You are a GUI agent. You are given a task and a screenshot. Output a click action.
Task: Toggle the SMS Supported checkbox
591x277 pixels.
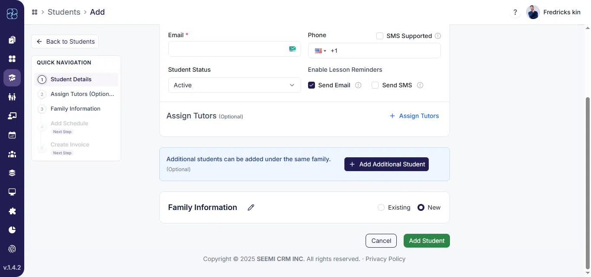point(380,36)
